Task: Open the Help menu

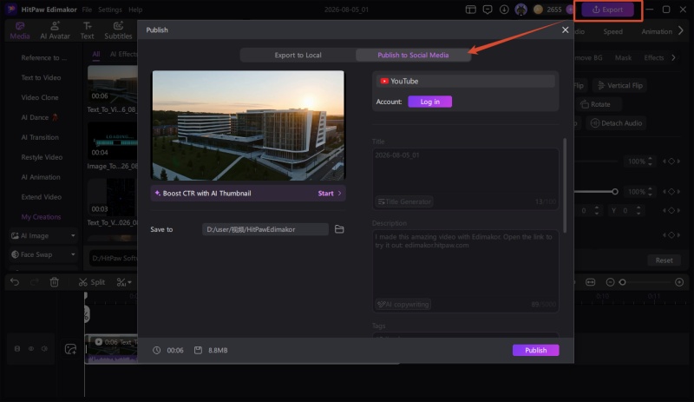Action: [x=135, y=10]
